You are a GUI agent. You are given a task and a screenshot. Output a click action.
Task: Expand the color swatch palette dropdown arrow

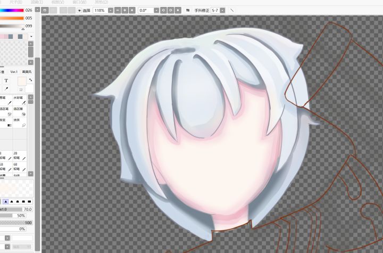[31, 37]
